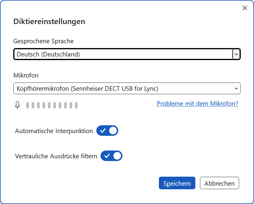Viewport: 254px width, 204px height.
Task: Click the Mikrofon field label
Action: click(x=26, y=75)
